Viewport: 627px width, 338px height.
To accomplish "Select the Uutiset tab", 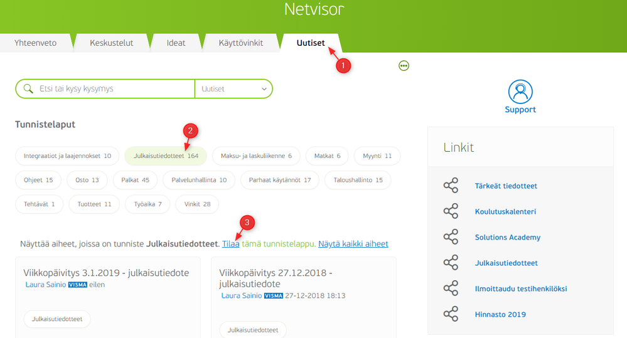I will [311, 43].
